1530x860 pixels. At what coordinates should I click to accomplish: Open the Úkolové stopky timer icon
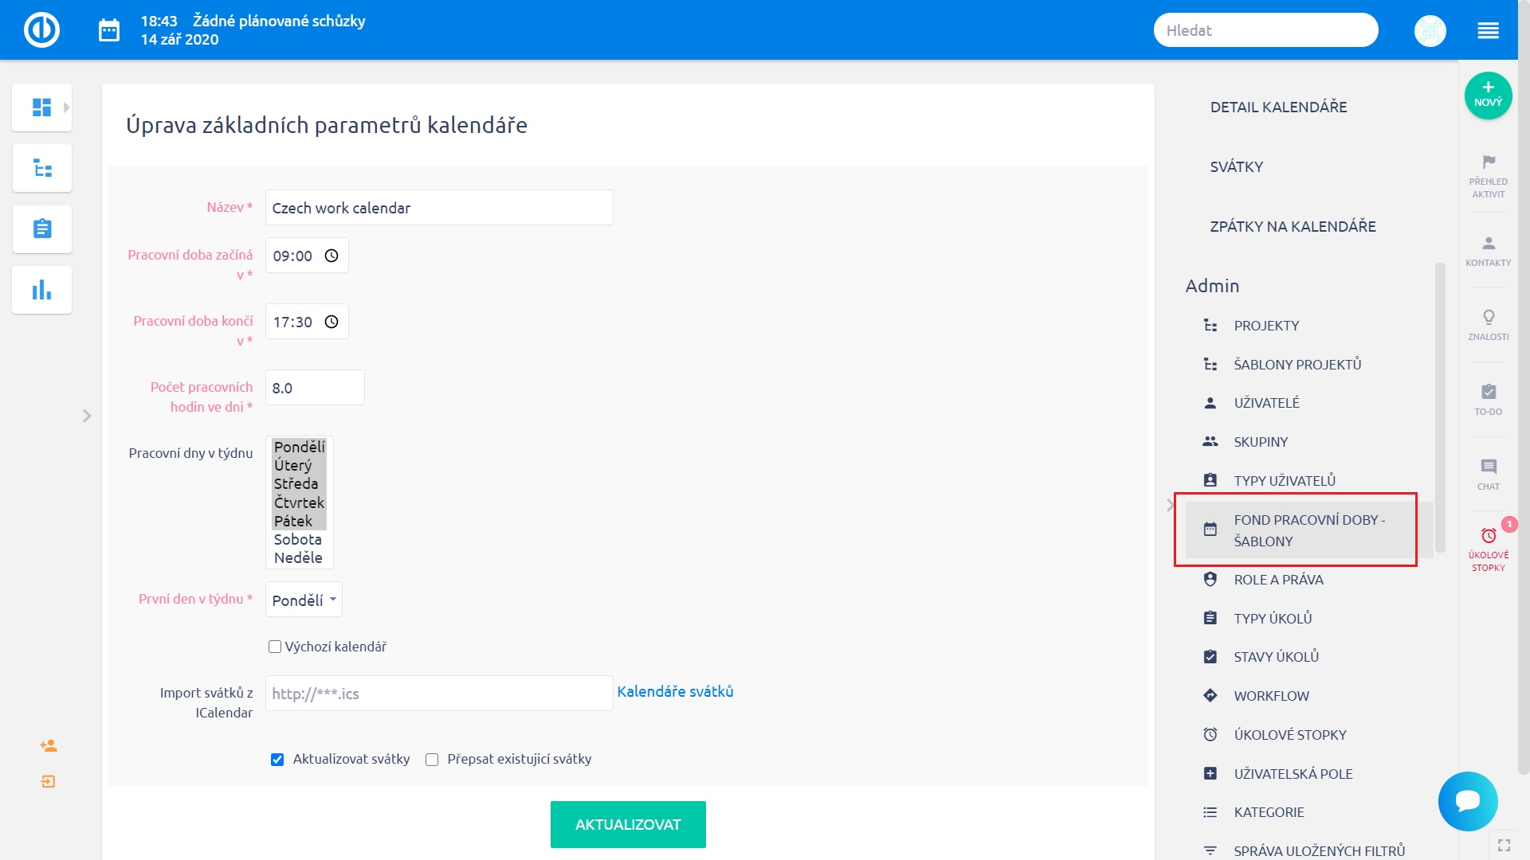pyautogui.click(x=1488, y=536)
